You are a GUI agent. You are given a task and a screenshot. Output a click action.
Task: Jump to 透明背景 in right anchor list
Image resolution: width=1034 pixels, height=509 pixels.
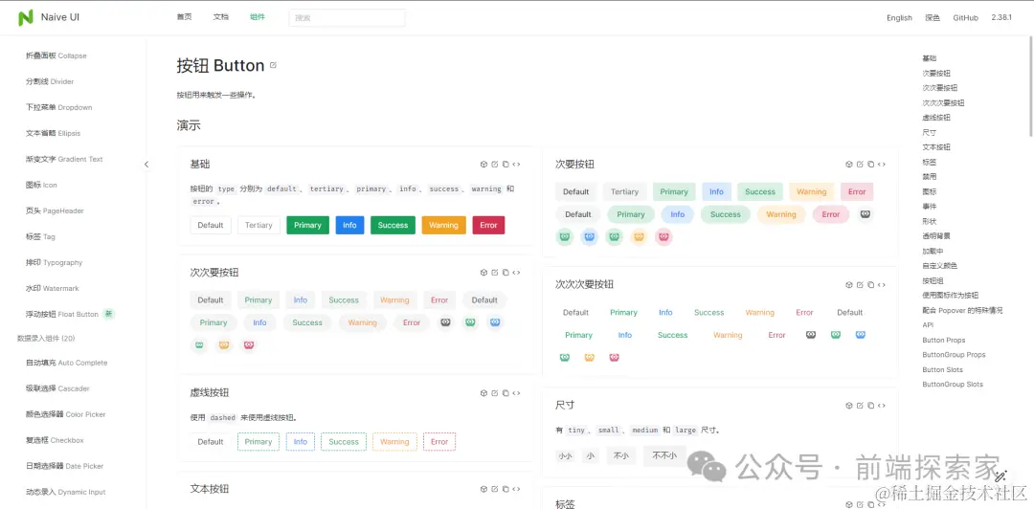pyautogui.click(x=936, y=236)
